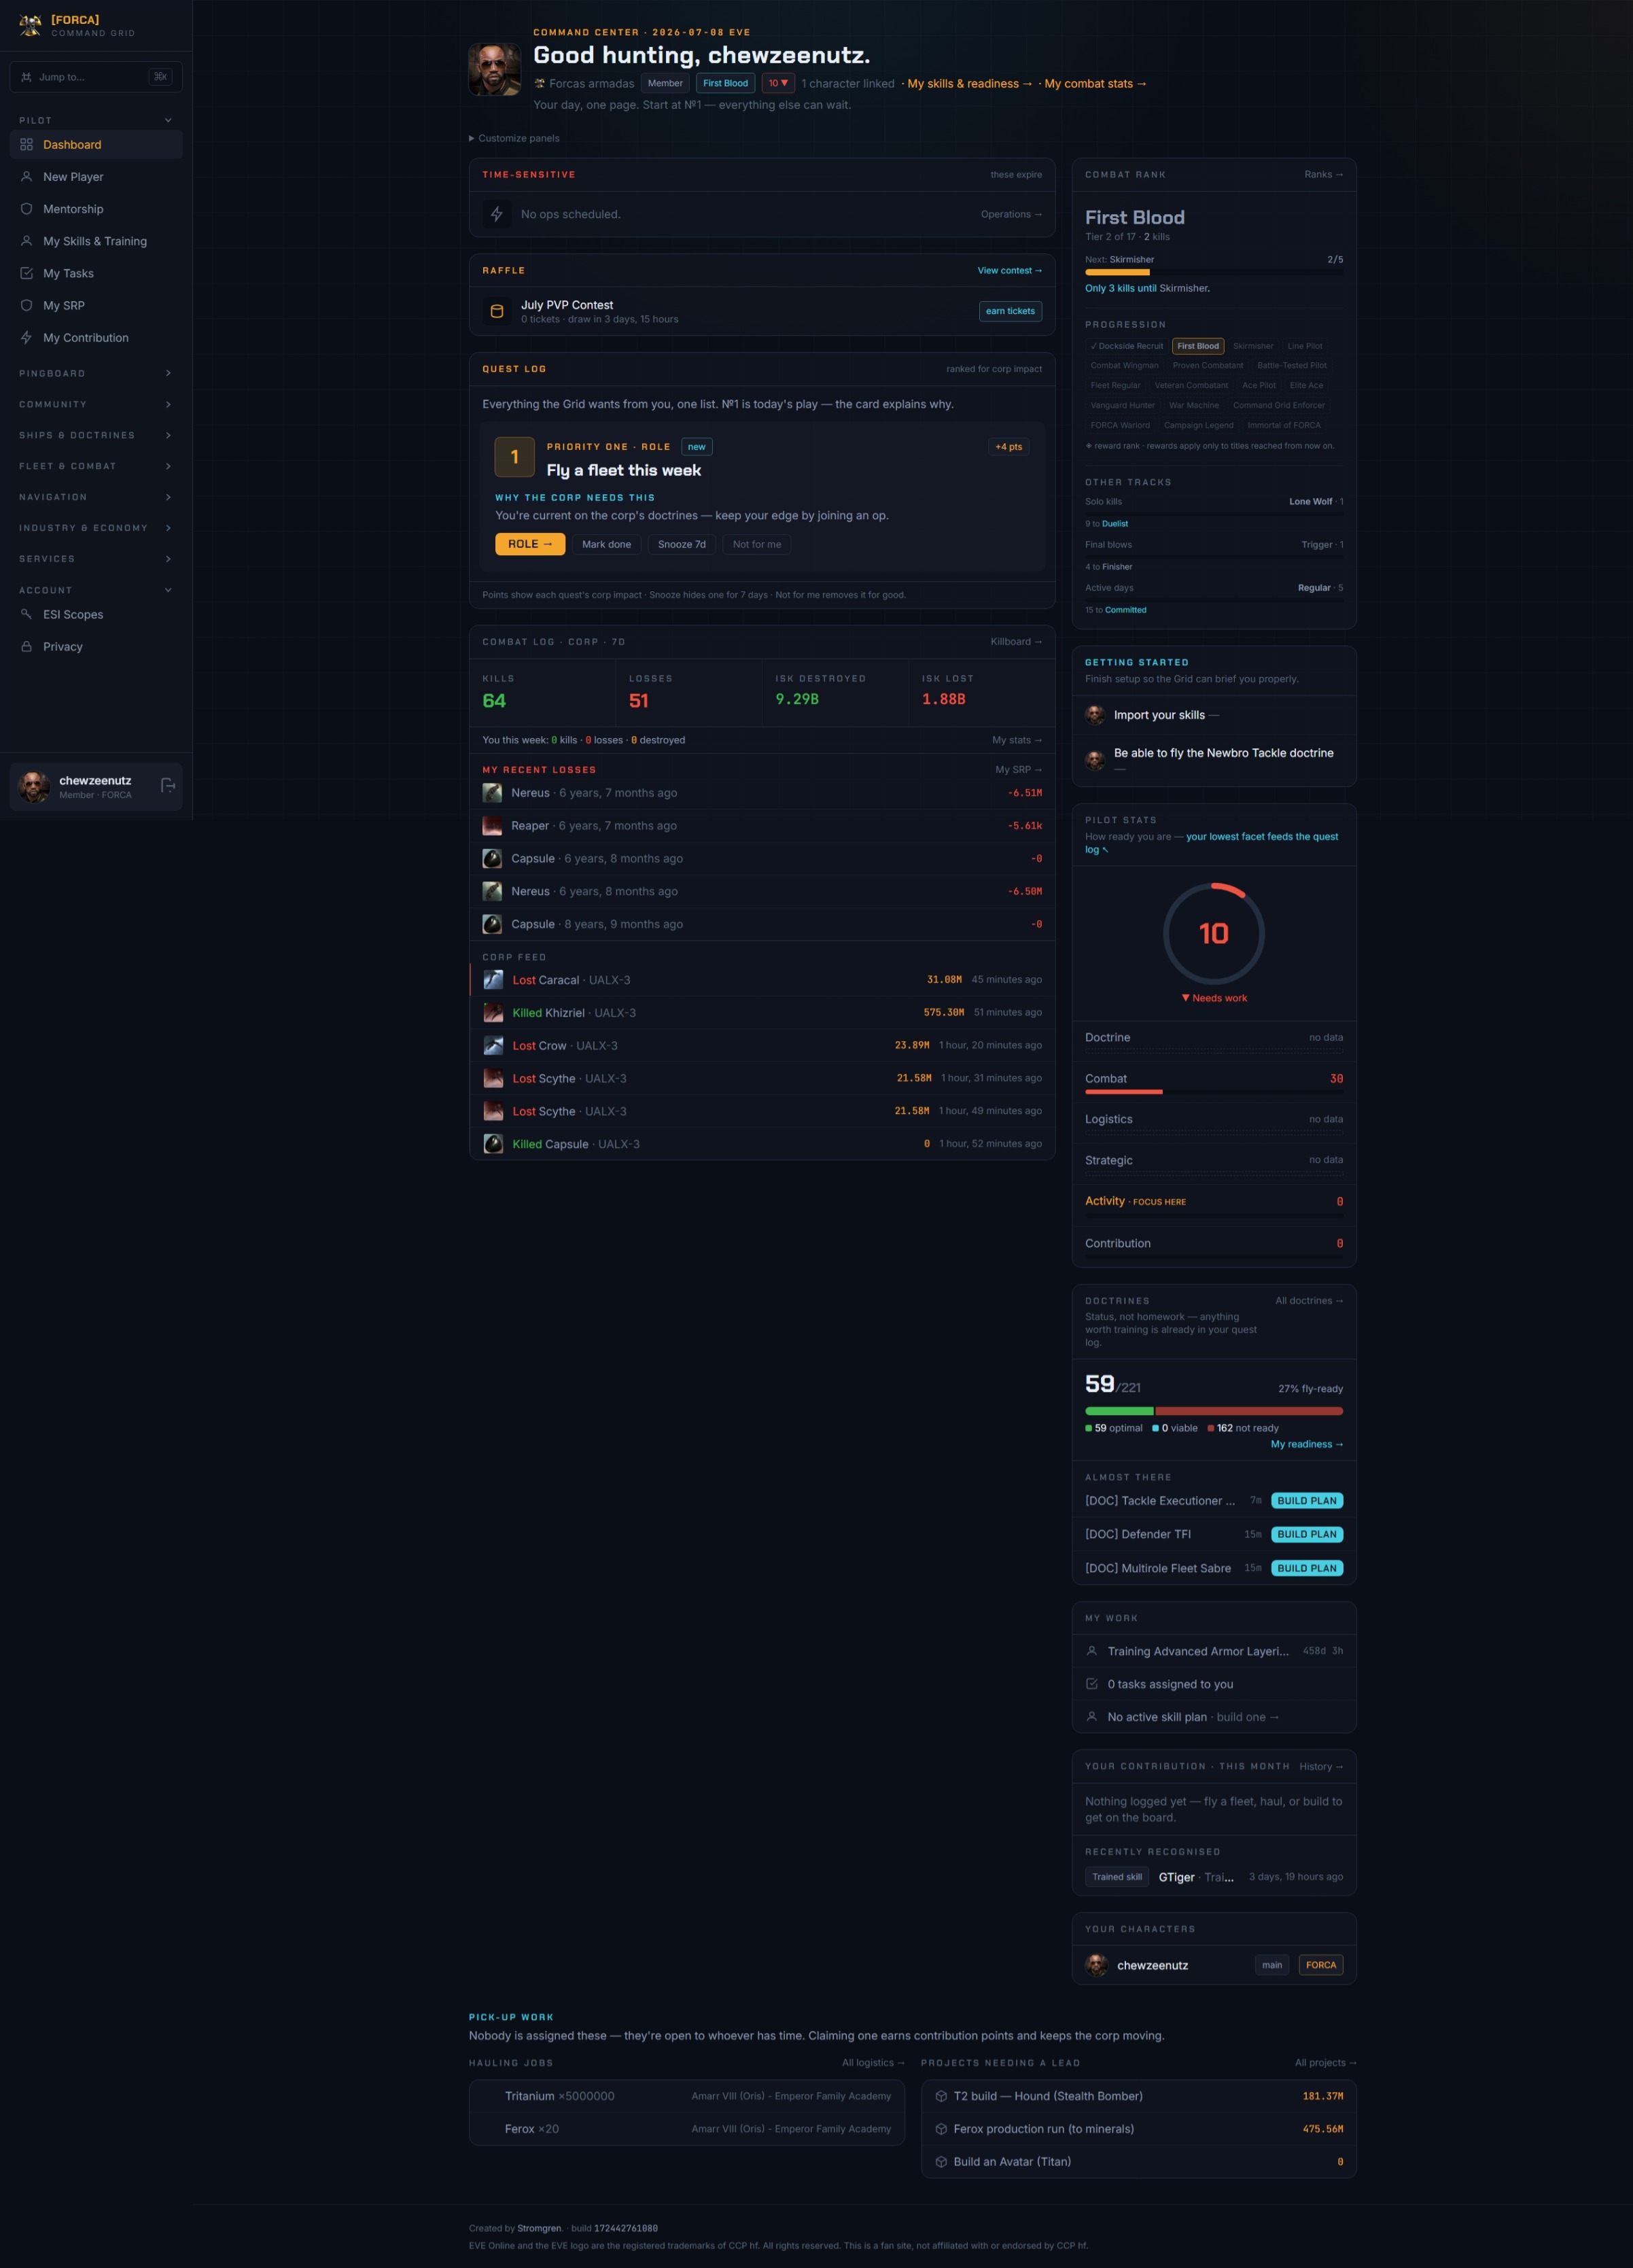The height and width of the screenshot is (2268, 1633).
Task: Expand the NAVIGATION sidebar section
Action: click(x=96, y=497)
